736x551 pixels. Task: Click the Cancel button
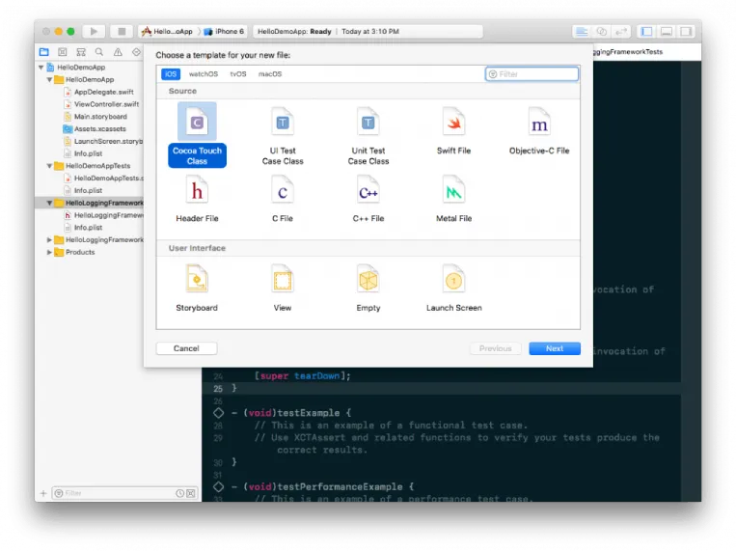[x=186, y=348]
